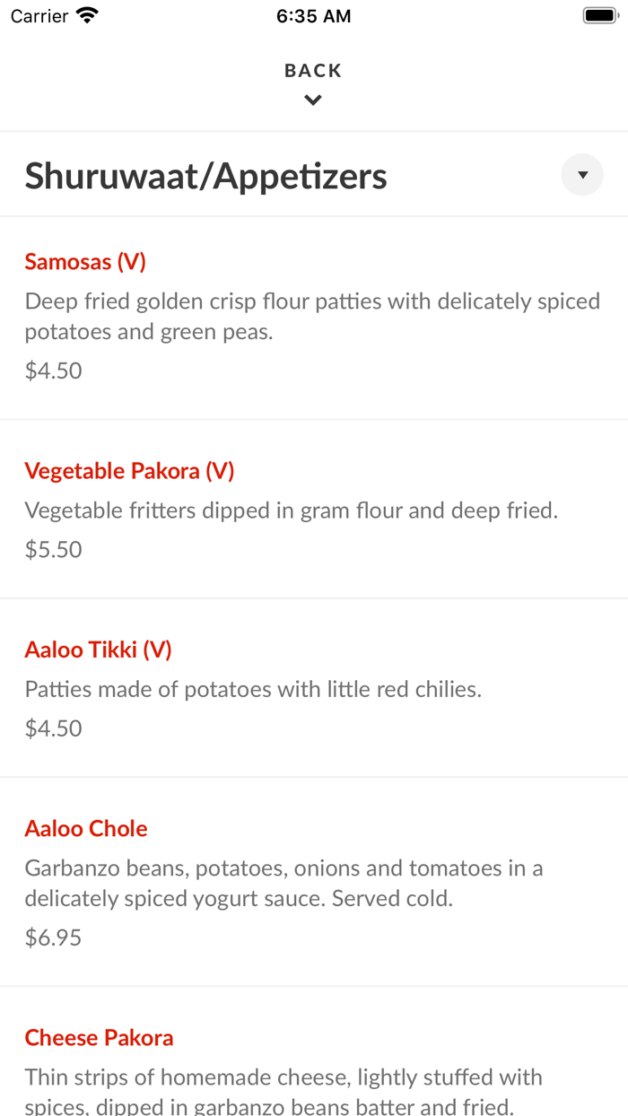Tap the 6:35 AM clock
Screen dimensions: 628x1116
tap(313, 16)
